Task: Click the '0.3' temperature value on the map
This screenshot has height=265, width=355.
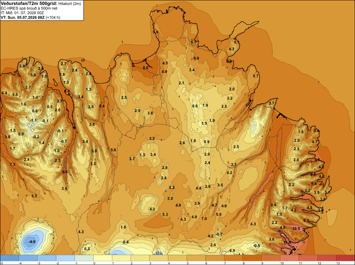Action: click(87, 249)
